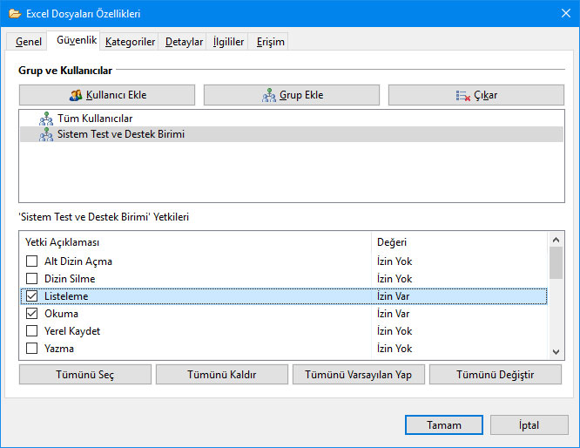Image resolution: width=580 pixels, height=448 pixels.
Task: Click Tümünü Varsayılan Yap button
Action: point(358,375)
